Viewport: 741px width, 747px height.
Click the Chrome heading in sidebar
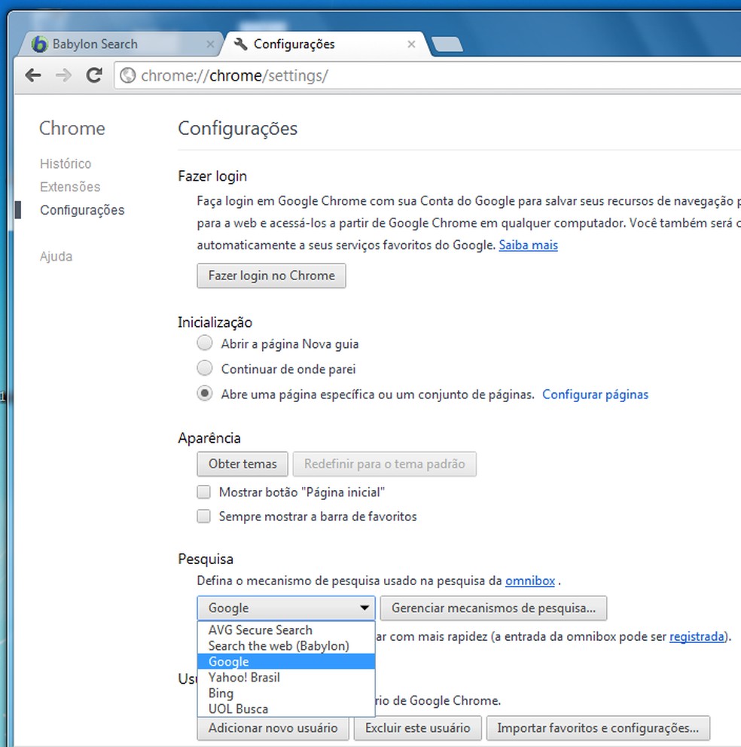click(x=72, y=128)
